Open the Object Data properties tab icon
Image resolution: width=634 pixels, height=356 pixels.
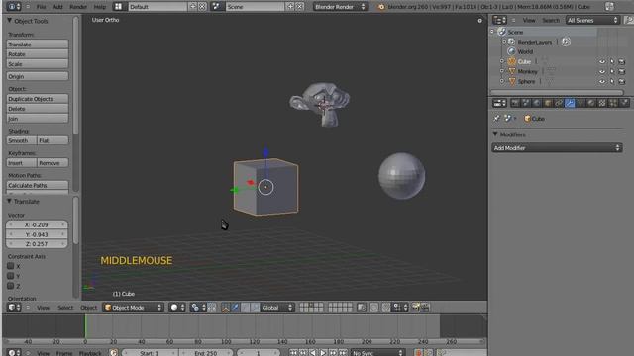pos(581,103)
